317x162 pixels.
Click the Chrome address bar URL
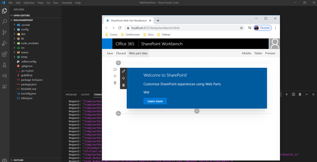tap(156, 28)
